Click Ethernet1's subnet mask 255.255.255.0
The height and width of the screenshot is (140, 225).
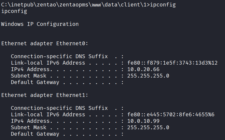coord(148,127)
